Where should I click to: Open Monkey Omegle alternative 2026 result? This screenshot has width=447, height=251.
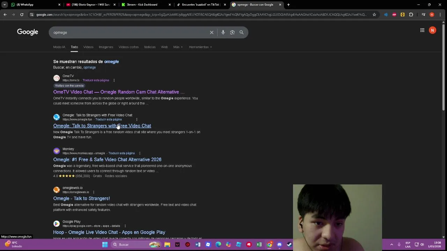pyautogui.click(x=107, y=160)
